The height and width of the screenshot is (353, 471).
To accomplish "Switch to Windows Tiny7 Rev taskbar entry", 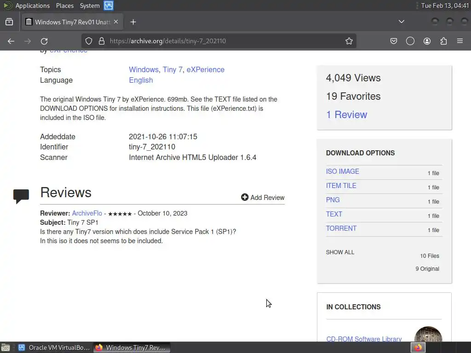I will point(132,347).
